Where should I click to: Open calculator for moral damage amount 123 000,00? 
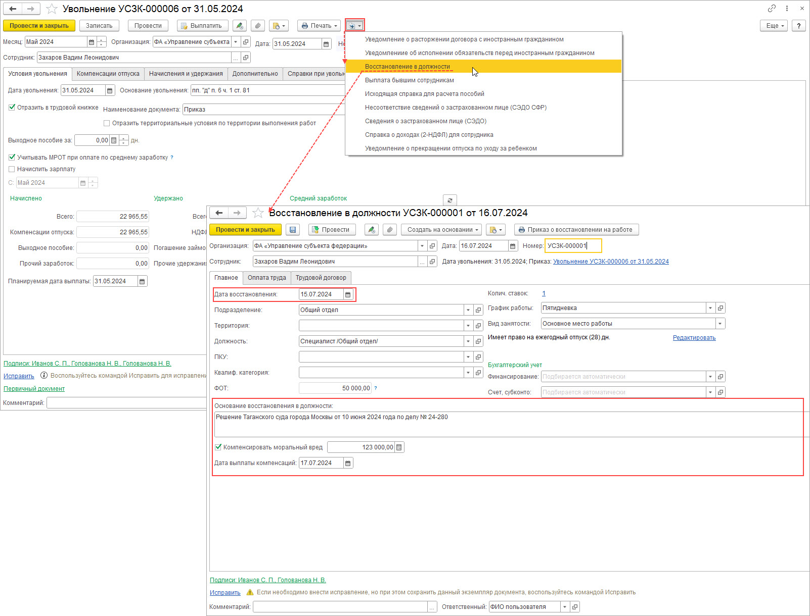399,447
